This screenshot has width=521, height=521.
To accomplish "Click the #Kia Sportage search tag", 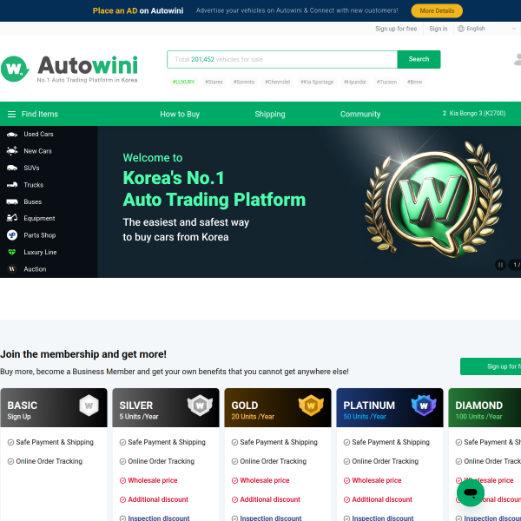I will coord(317,82).
